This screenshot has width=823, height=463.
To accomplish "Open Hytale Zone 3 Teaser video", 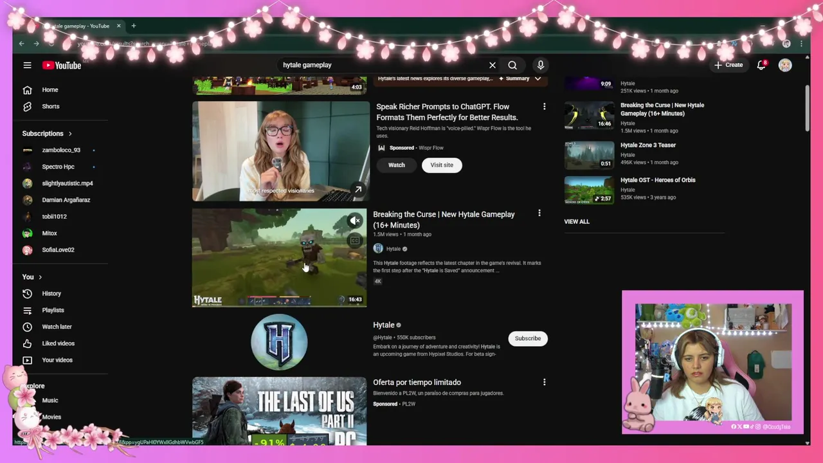I will tap(648, 145).
